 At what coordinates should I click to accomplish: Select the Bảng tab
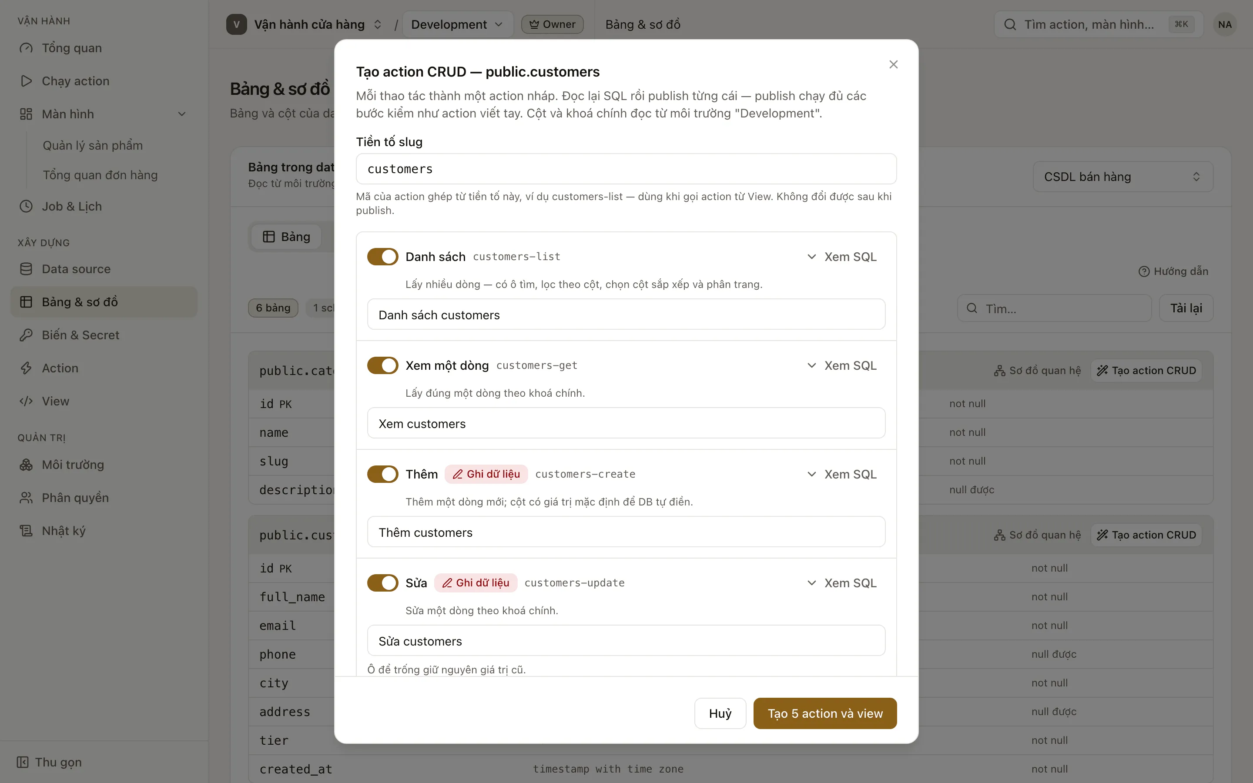click(286, 237)
